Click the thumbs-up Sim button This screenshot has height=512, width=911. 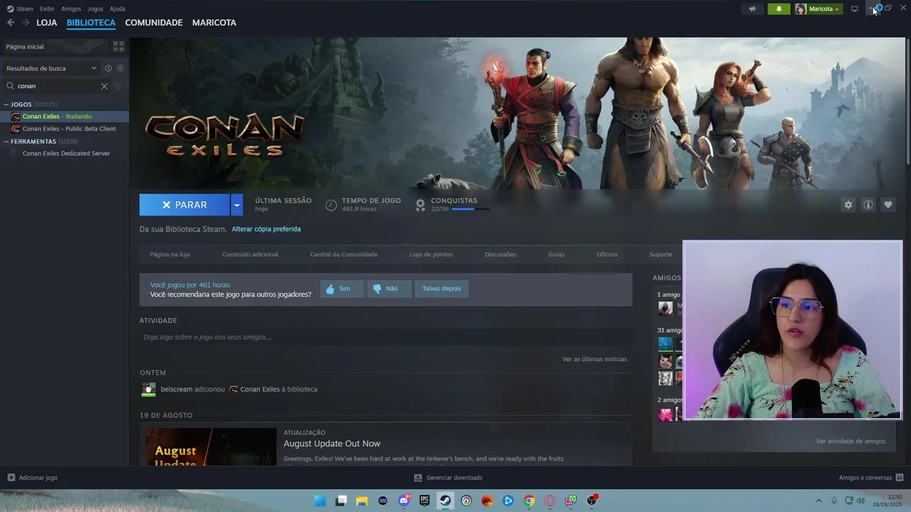(x=342, y=289)
